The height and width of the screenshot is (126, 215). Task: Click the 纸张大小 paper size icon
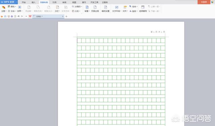(49, 7)
